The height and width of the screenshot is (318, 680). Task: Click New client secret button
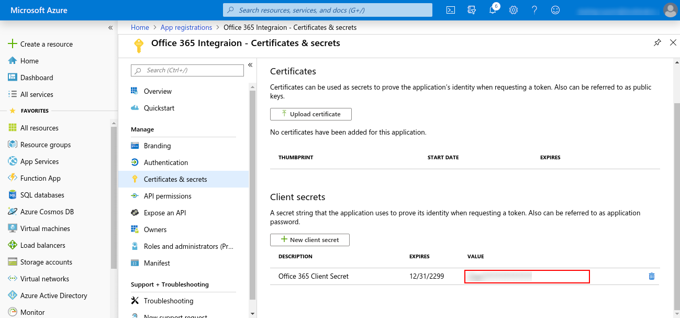coord(309,240)
